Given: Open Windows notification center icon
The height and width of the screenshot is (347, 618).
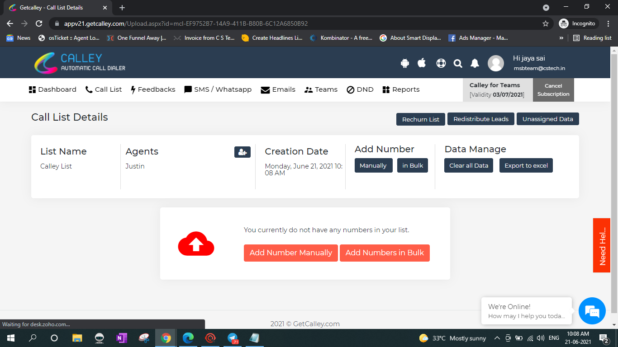Looking at the screenshot, I should pyautogui.click(x=604, y=338).
